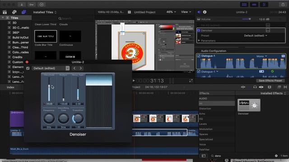Screen dimensions: 289x162
Task: Open the Installed Effects dropdown
Action: (273, 93)
